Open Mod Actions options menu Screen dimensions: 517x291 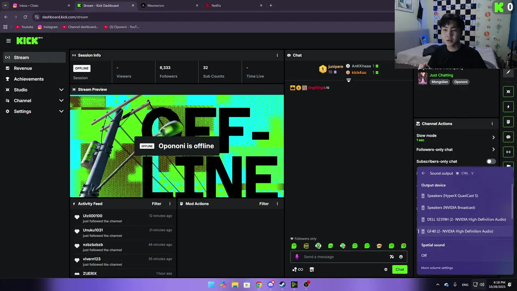[x=277, y=204]
